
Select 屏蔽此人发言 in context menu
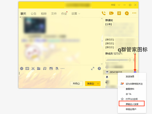click(x=131, y=104)
